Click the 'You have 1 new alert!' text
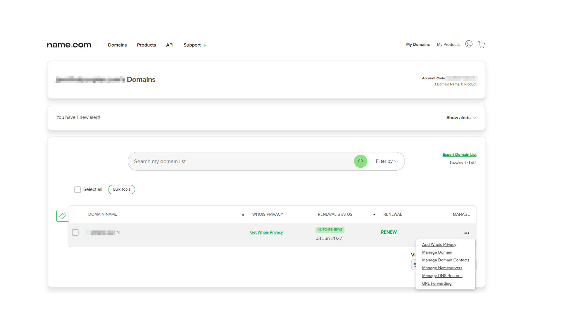588x331 pixels. [78, 117]
